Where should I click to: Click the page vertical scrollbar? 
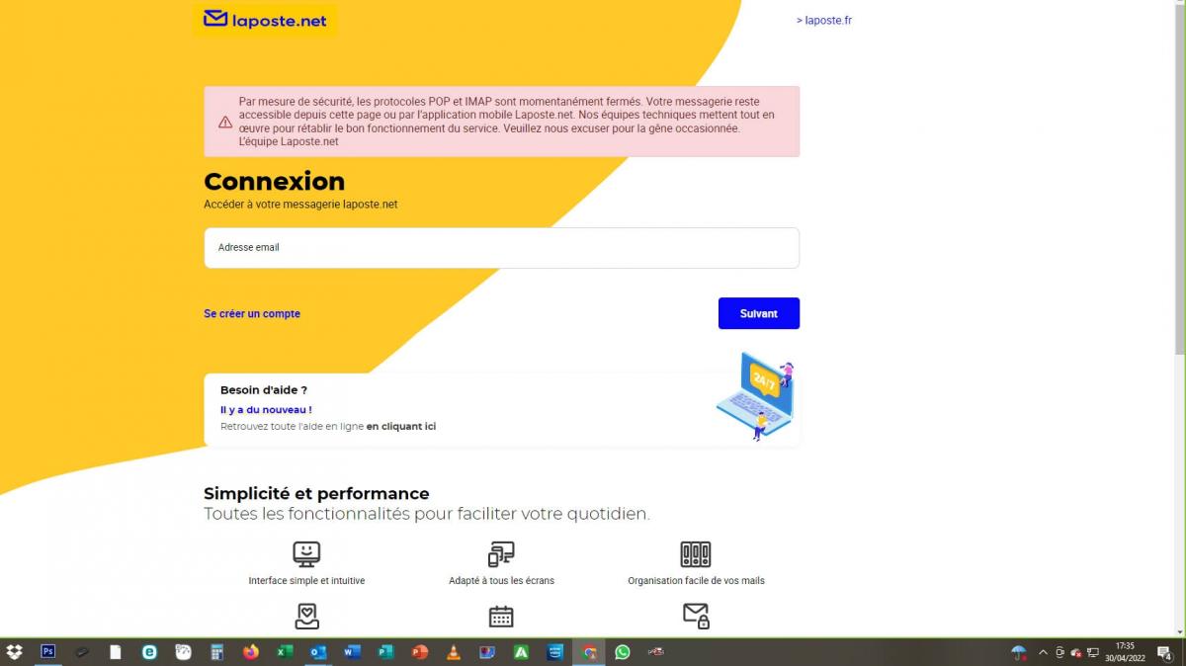[1179, 198]
